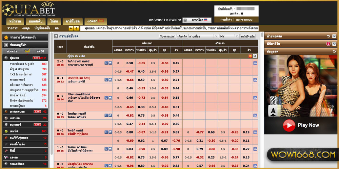Open stats chart for Yokohama FC match
This screenshot has width=339, height=169.
pyautogui.click(x=255, y=63)
